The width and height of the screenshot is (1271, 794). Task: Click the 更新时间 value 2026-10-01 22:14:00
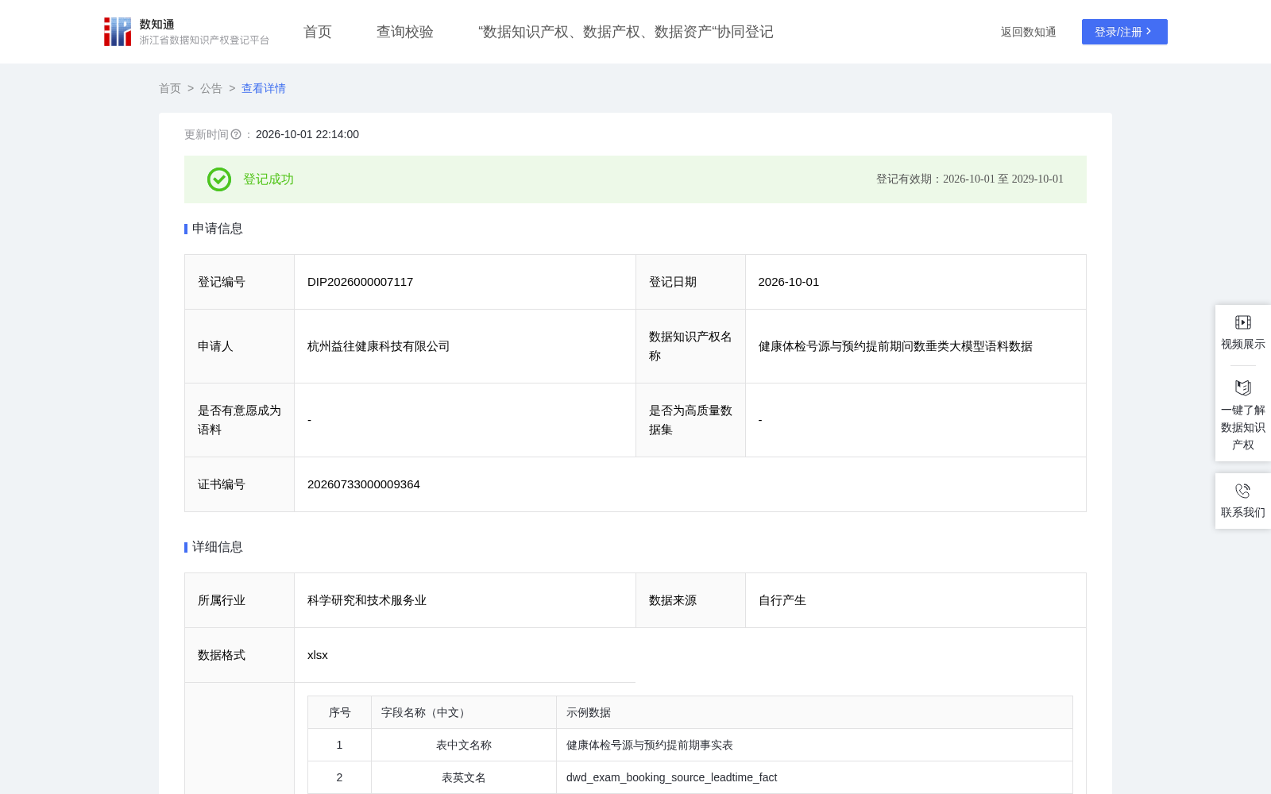coord(307,135)
